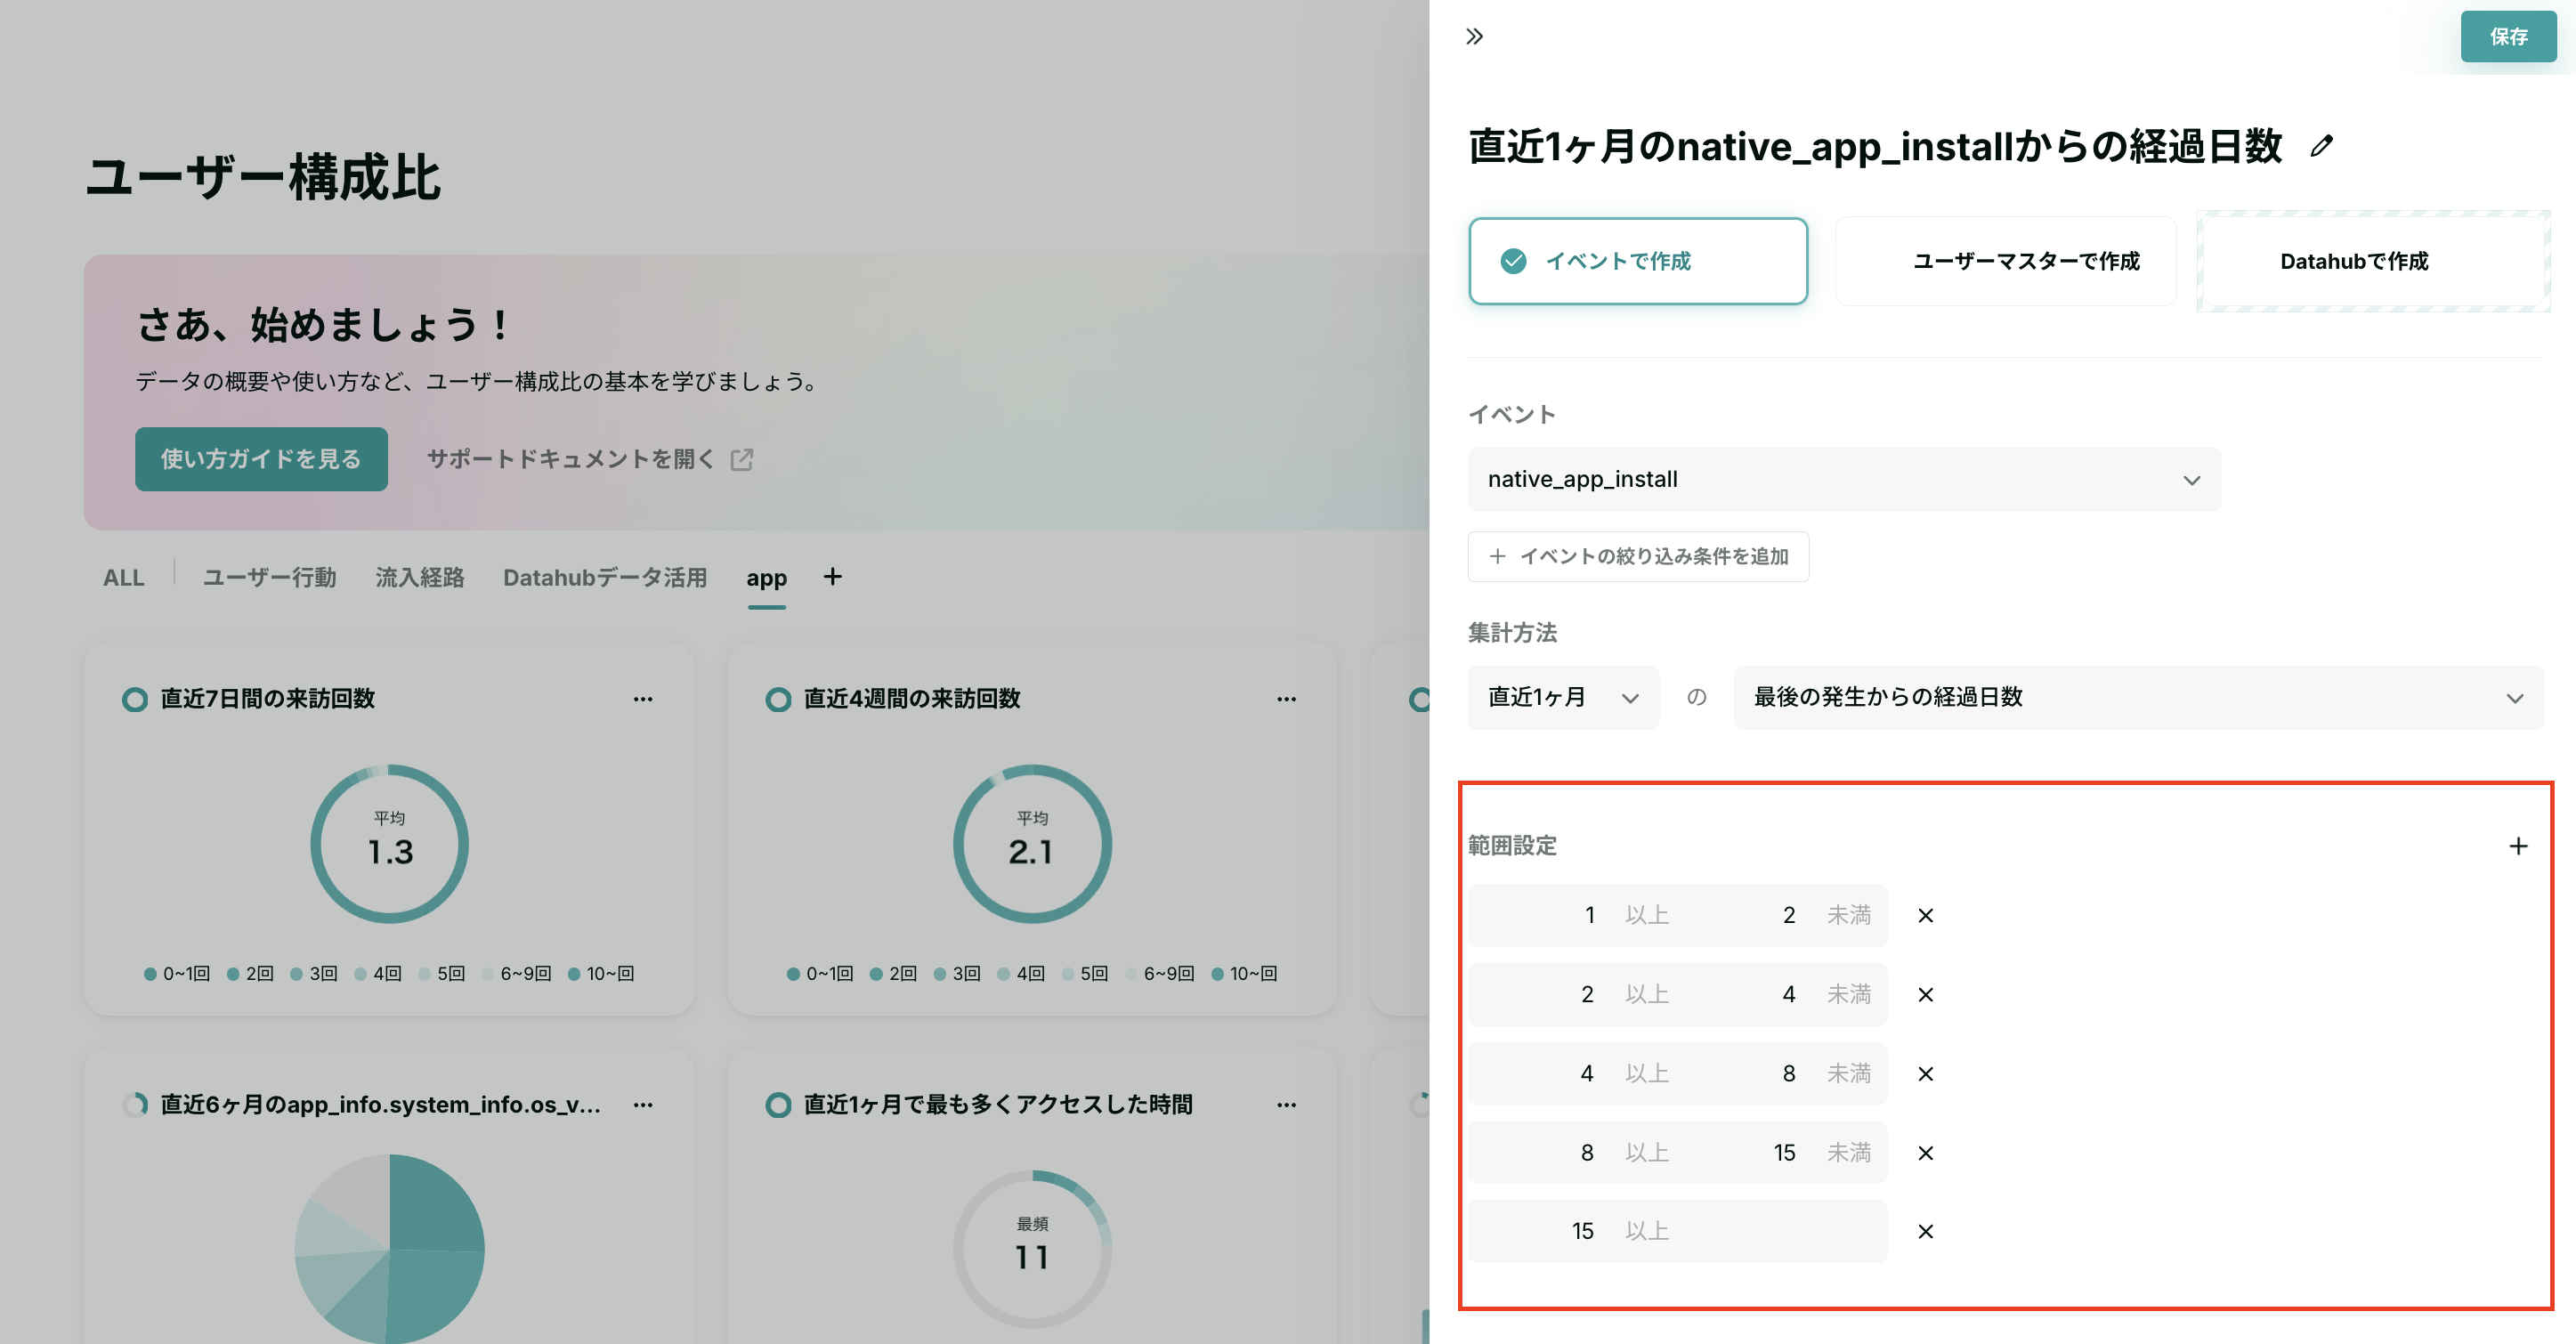Click the 直近4週間の来訪回数 ring icon
This screenshot has width=2576, height=1344.
point(777,699)
